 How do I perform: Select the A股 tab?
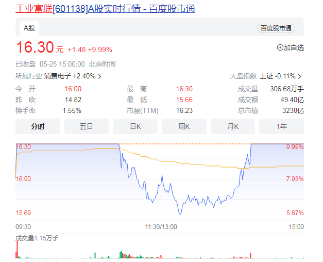pos(28,28)
